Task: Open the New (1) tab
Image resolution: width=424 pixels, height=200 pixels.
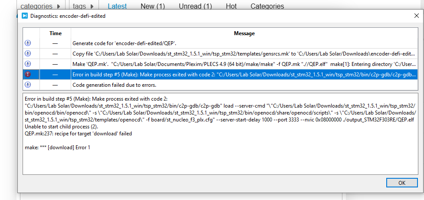Action: point(153,6)
